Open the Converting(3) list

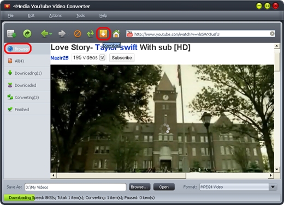click(27, 97)
